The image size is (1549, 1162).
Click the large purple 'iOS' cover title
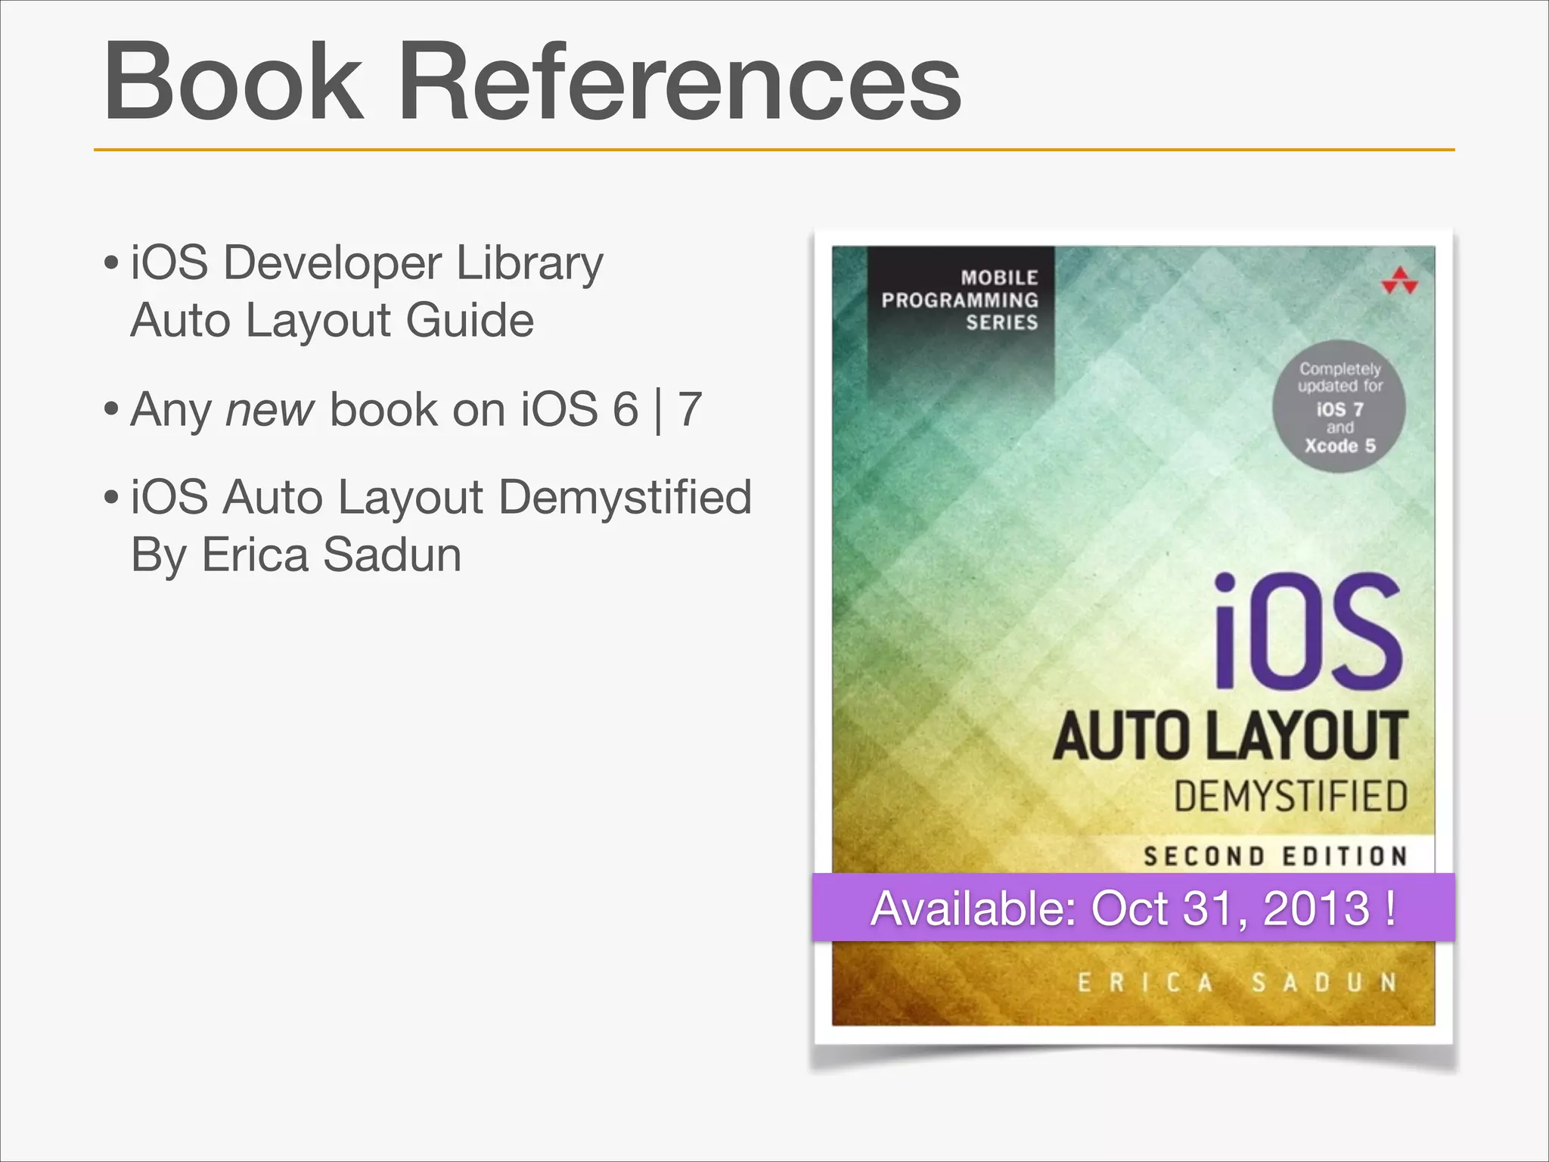point(1308,632)
